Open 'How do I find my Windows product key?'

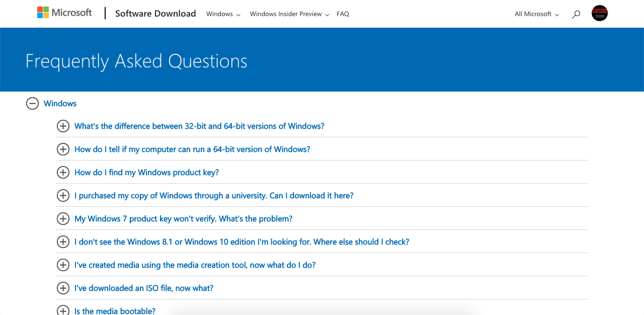point(146,173)
